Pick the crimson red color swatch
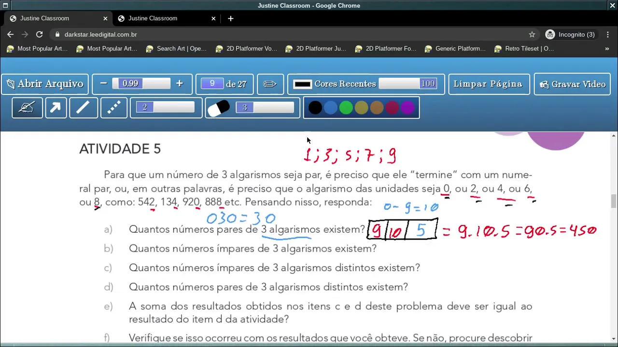The height and width of the screenshot is (347, 618). (392, 108)
